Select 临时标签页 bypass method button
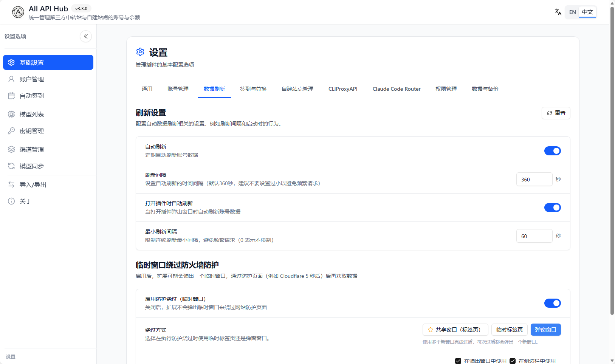Image resolution: width=615 pixels, height=364 pixels. [509, 330]
